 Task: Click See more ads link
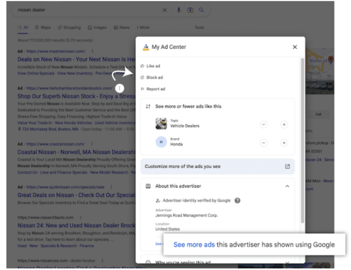click(194, 245)
